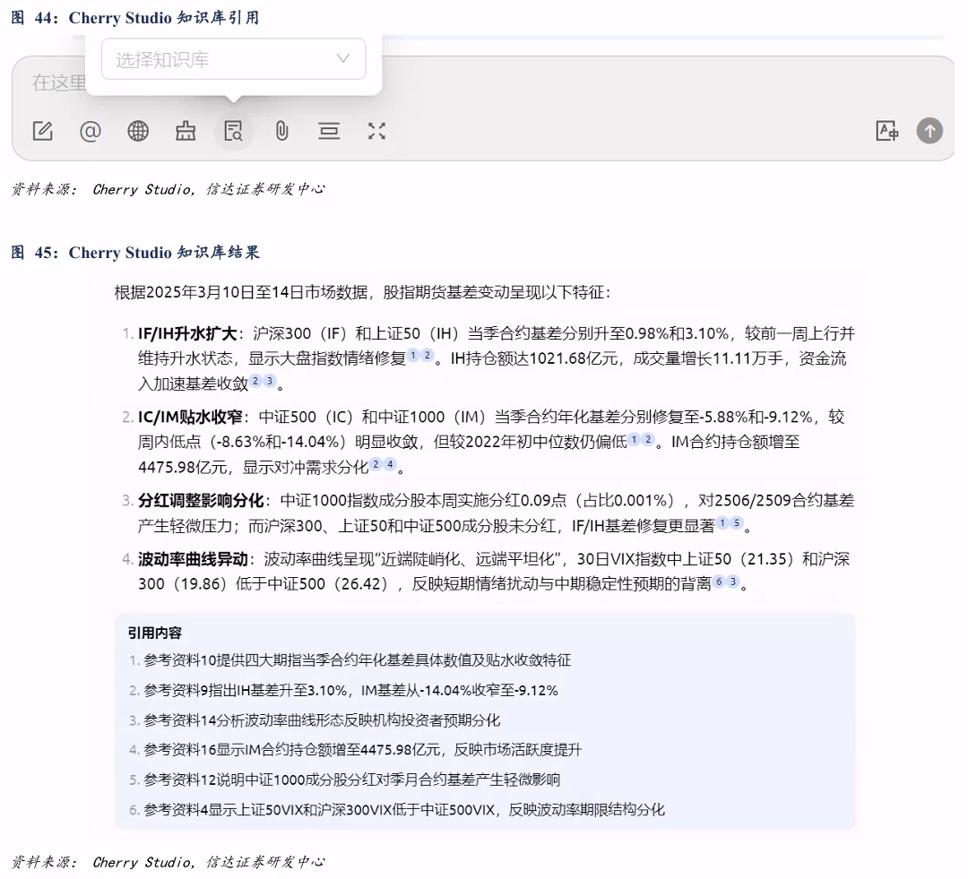Click the translate icon
This screenshot has height=879, width=968.
tap(886, 132)
